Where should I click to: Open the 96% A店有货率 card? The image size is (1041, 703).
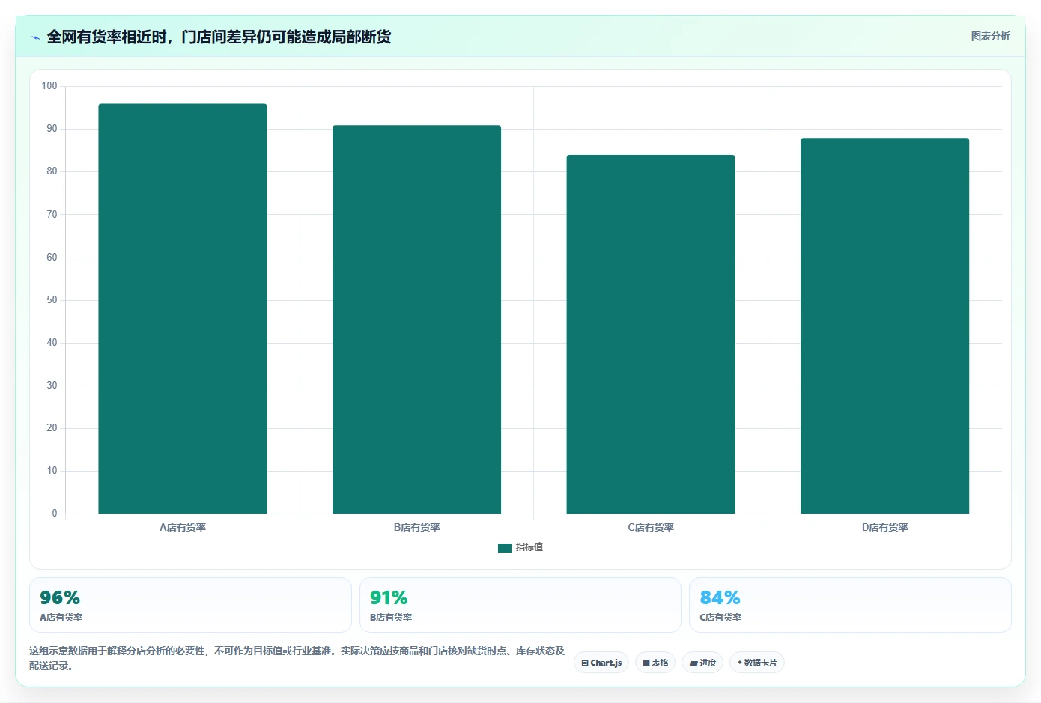[x=190, y=605]
